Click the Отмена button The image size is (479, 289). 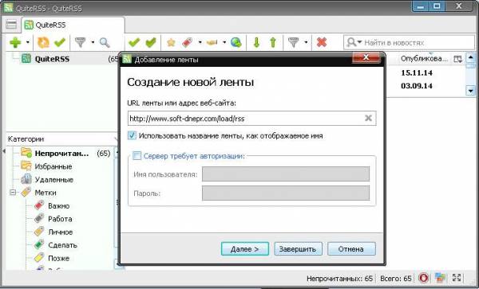[x=351, y=249]
